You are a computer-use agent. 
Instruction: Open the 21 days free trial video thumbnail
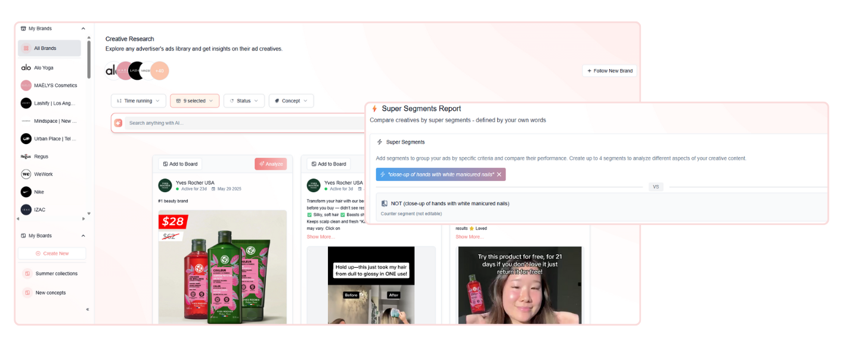click(521, 286)
